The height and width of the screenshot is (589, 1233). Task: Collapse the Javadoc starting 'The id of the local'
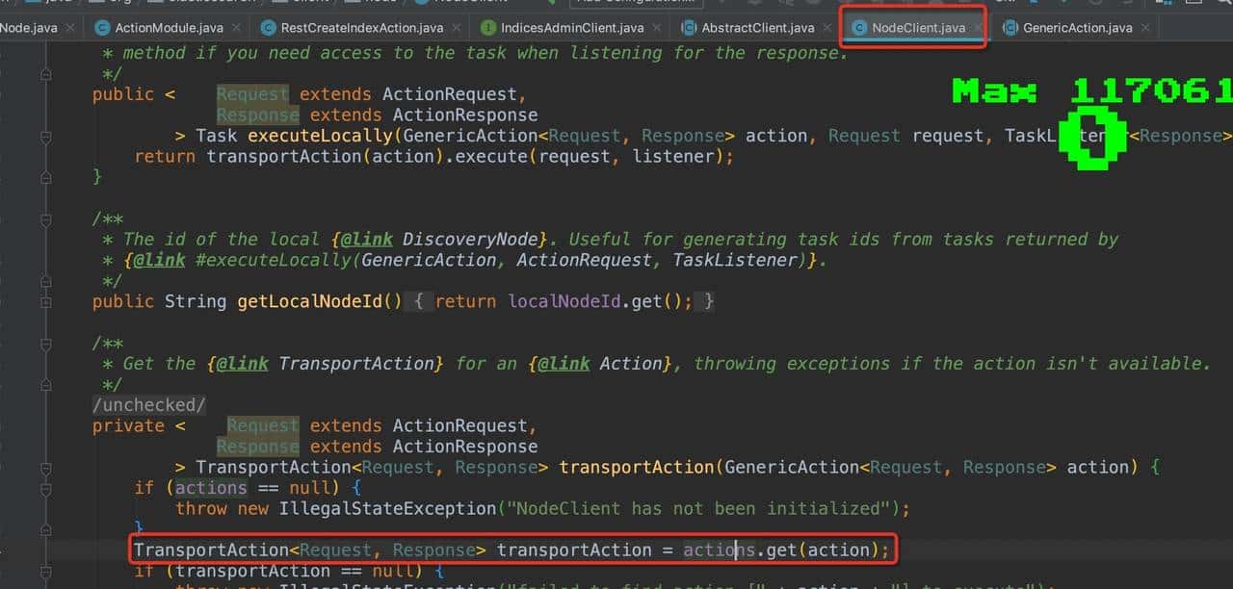tap(47, 218)
